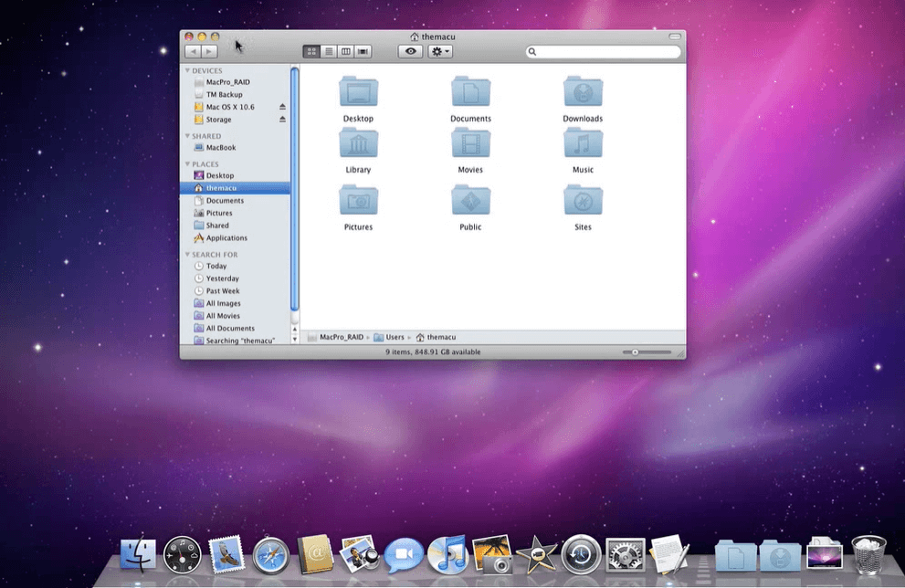This screenshot has width=905, height=588.
Task: Go back with the toolbar back arrow
Action: pos(193,52)
